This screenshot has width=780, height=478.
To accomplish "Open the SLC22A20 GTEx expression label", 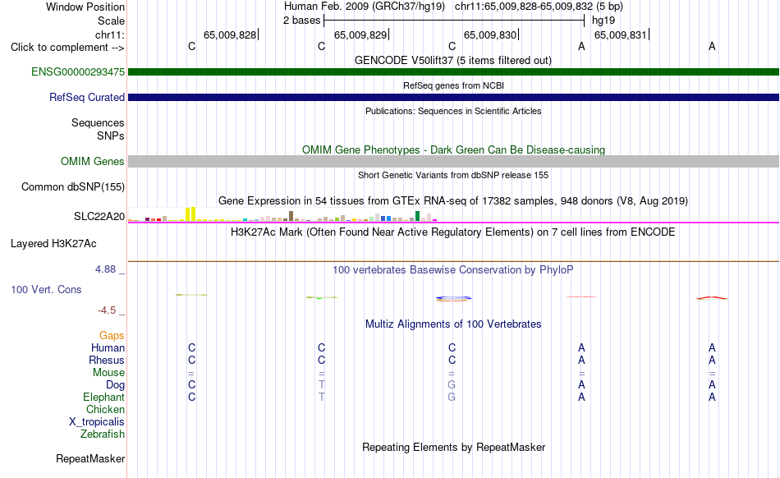I will [99, 216].
